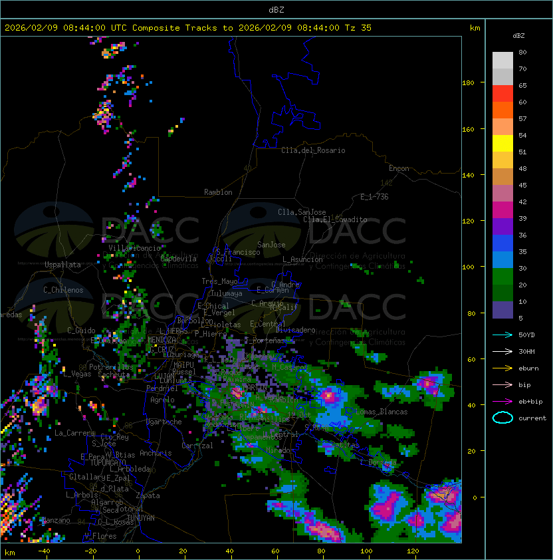Select the red swatch between 65 and 60

click(x=502, y=94)
